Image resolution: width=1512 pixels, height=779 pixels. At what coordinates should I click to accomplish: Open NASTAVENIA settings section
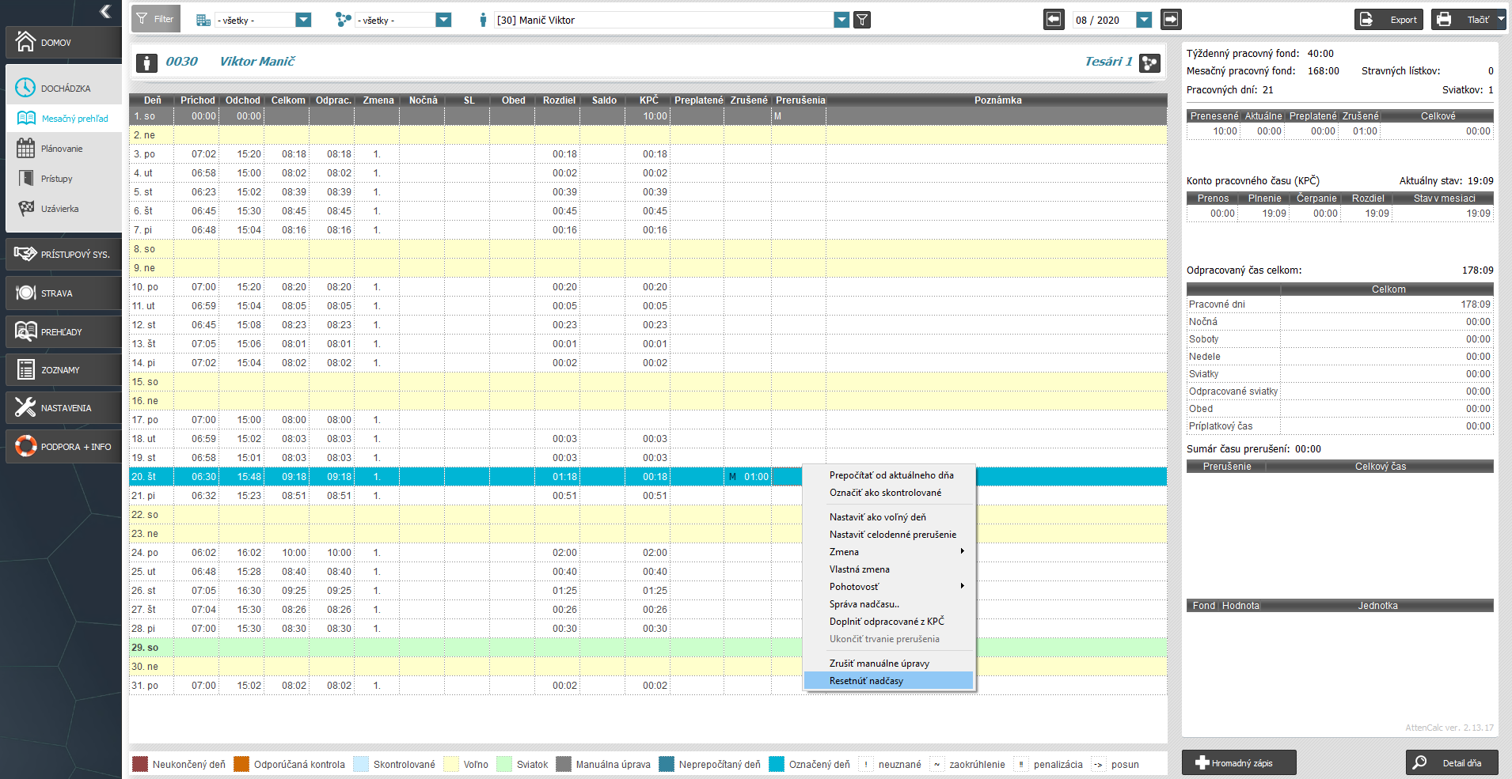(63, 408)
